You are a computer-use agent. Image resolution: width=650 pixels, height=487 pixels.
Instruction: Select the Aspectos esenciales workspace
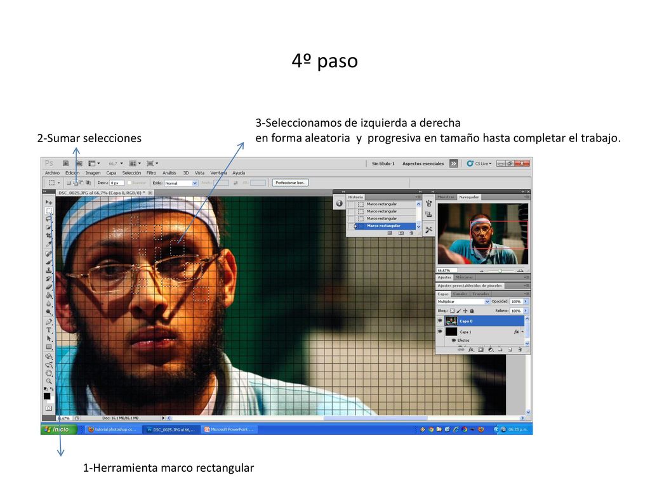coord(423,164)
